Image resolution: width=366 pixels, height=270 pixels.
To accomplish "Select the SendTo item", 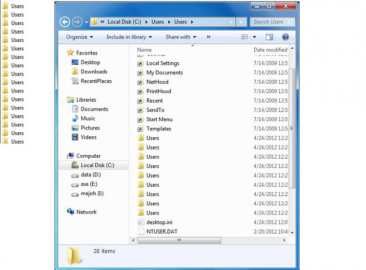I will 155,110.
